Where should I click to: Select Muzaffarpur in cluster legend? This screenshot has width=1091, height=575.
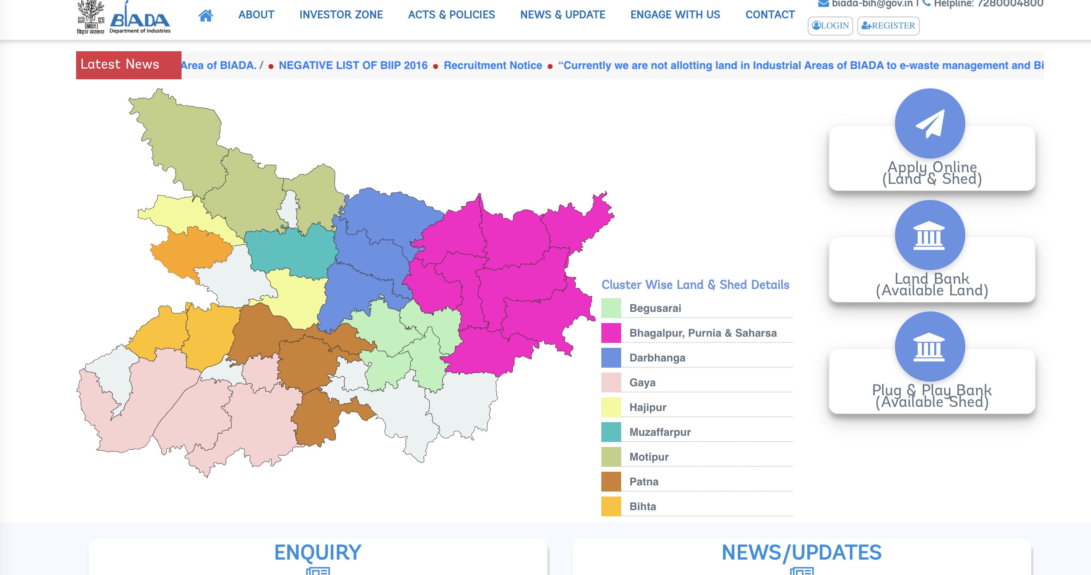coord(660,432)
